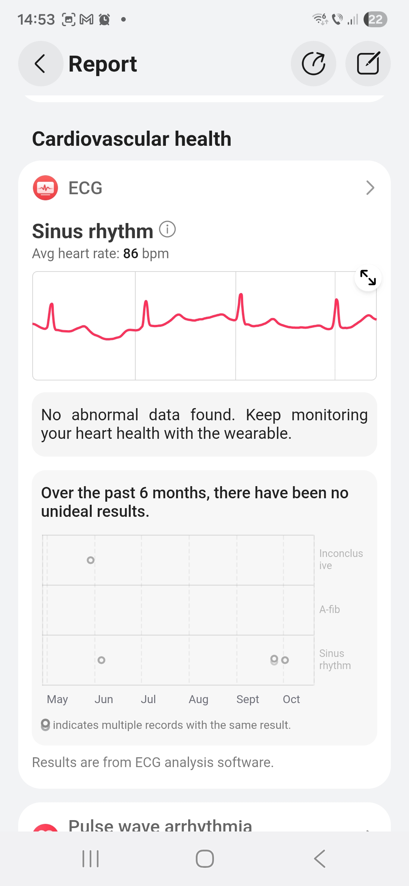The image size is (409, 886).
Task: Tap the share report icon
Action: 313,64
